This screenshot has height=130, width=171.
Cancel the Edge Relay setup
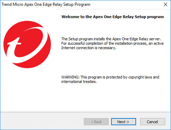coord(153,122)
